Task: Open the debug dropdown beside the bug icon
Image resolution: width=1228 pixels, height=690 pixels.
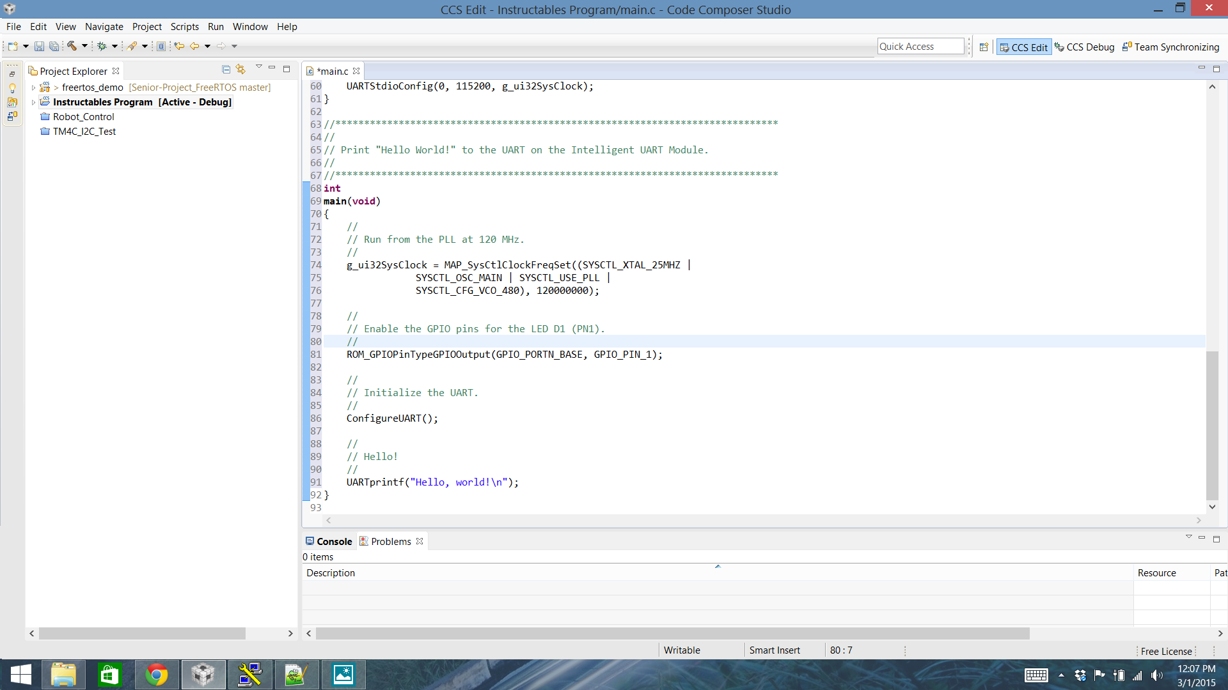Action: point(115,46)
